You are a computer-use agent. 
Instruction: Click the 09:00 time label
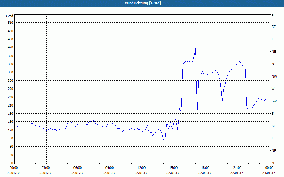[109, 168]
